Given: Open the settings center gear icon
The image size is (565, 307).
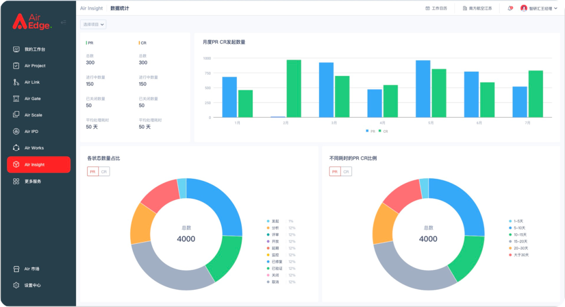Looking at the screenshot, I should pyautogui.click(x=16, y=285).
